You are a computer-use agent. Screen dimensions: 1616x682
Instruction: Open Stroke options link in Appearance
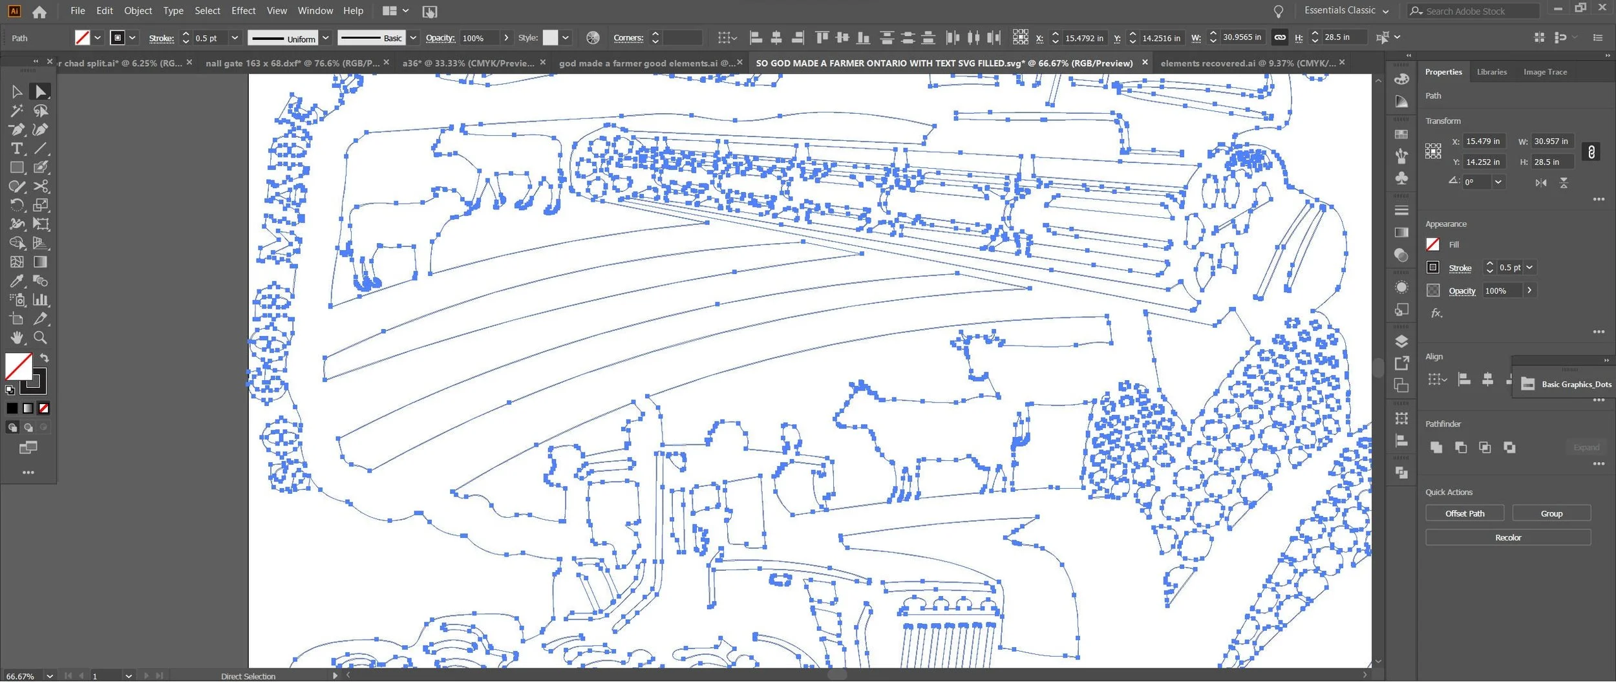pos(1460,268)
